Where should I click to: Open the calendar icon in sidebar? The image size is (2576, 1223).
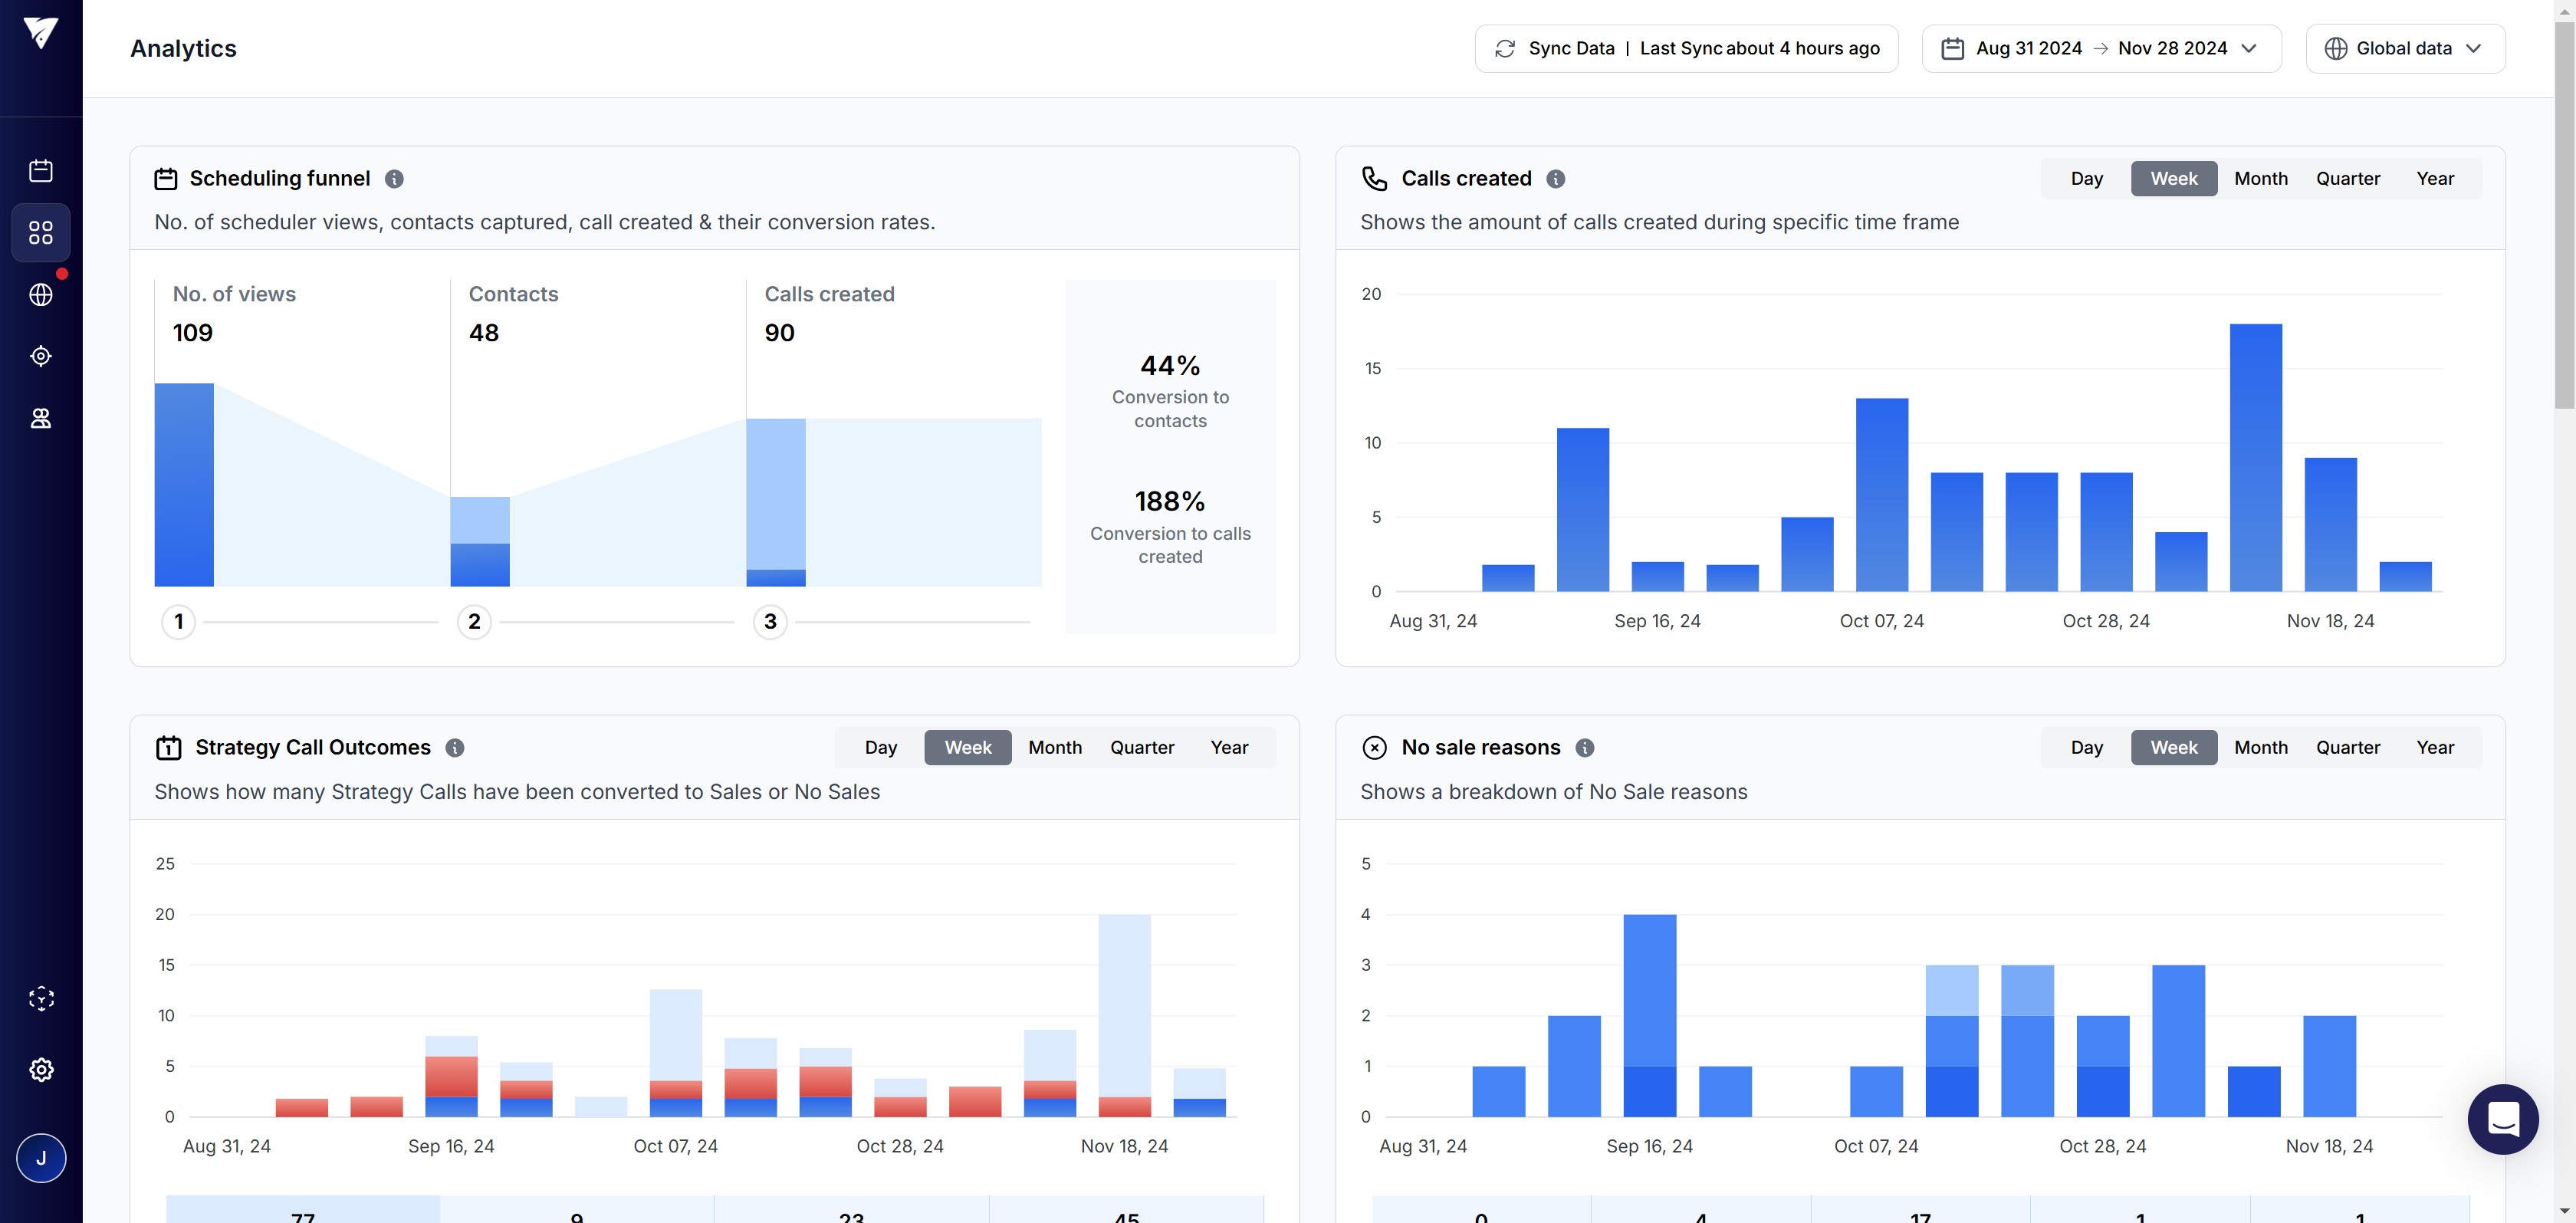(41, 171)
